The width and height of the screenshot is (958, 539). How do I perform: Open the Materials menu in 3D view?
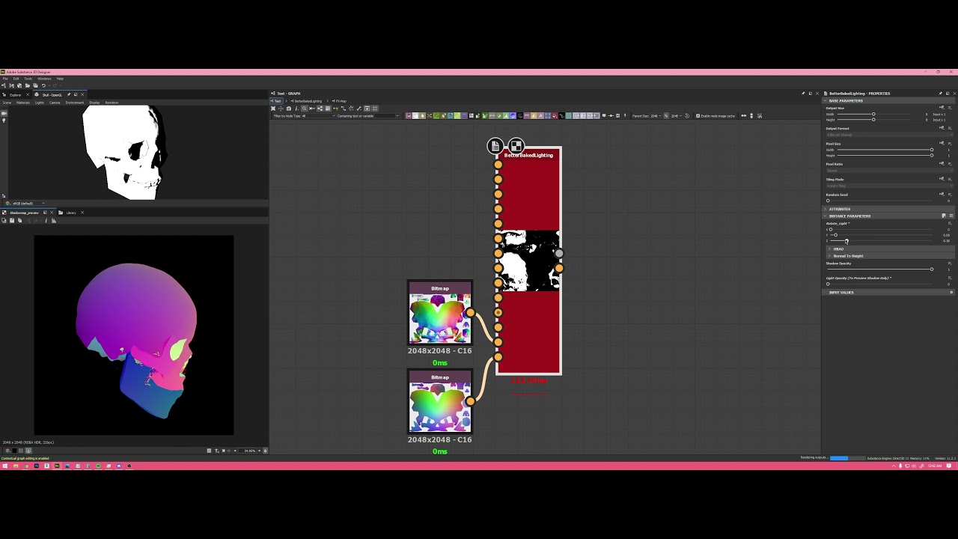(x=23, y=103)
